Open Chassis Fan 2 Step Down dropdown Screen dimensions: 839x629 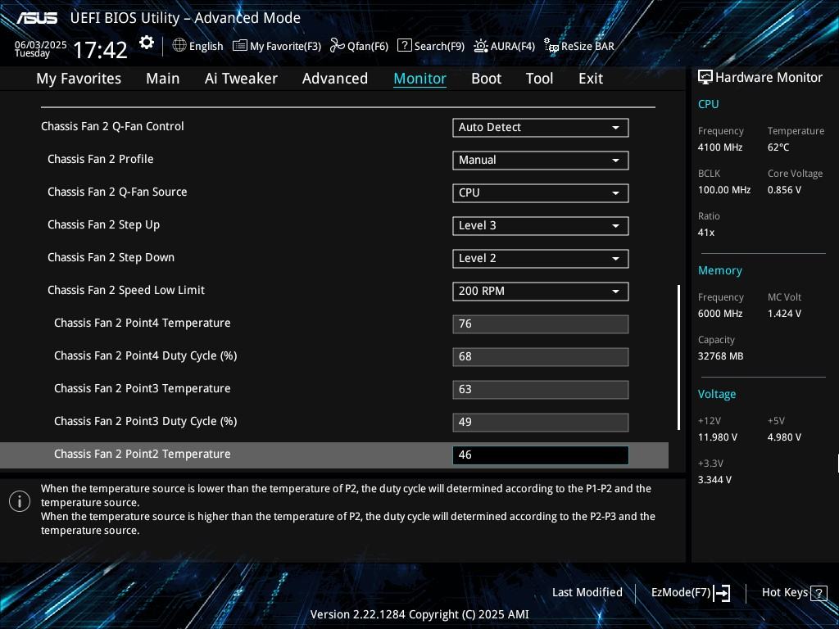point(541,259)
